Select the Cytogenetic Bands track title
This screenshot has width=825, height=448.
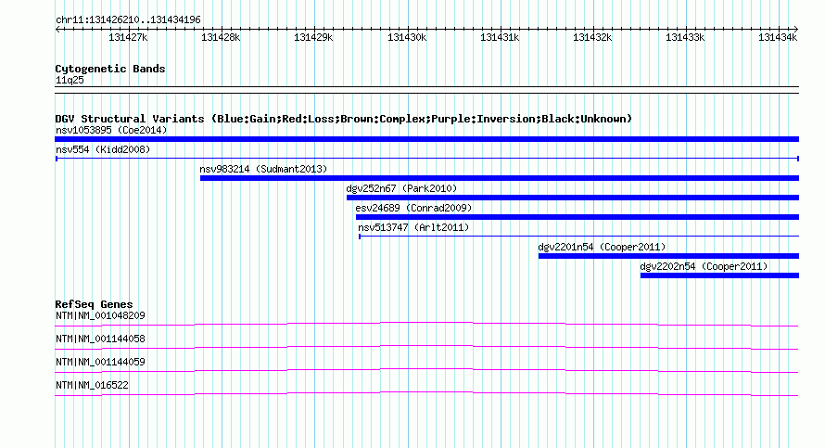click(x=110, y=69)
